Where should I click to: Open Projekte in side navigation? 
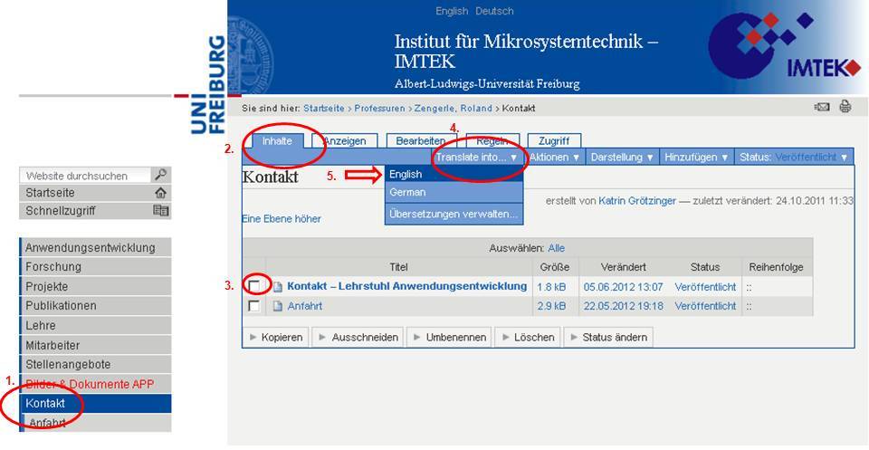click(x=95, y=286)
